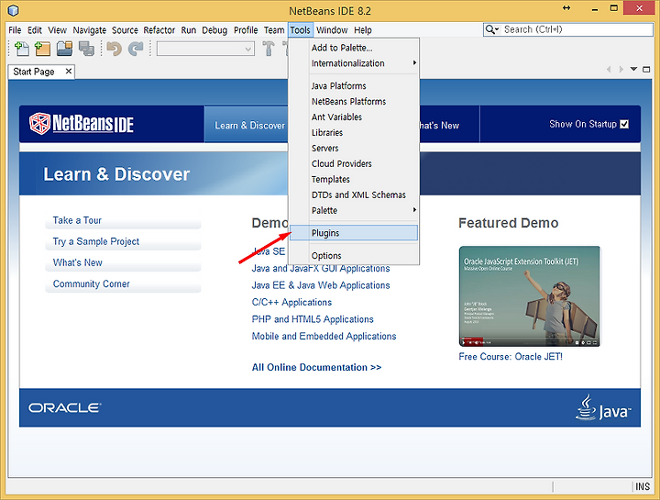Viewport: 660px width, 500px height.
Task: Open the Help menu
Action: (363, 30)
